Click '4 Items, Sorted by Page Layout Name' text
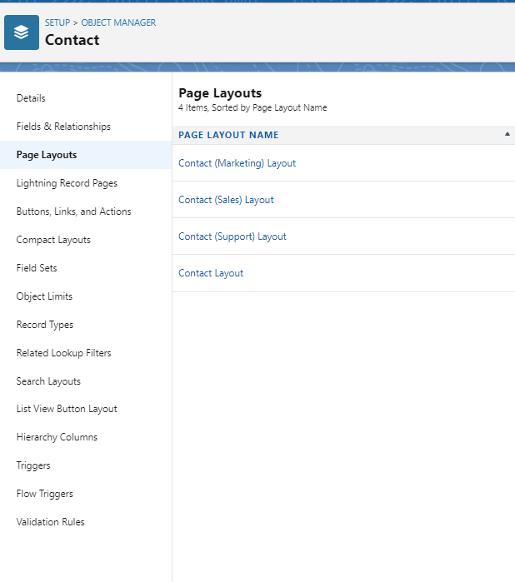Viewport: 515px width, 582px height. (252, 107)
